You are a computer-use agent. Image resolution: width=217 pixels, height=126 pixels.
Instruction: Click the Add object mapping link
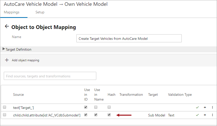click(x=25, y=60)
